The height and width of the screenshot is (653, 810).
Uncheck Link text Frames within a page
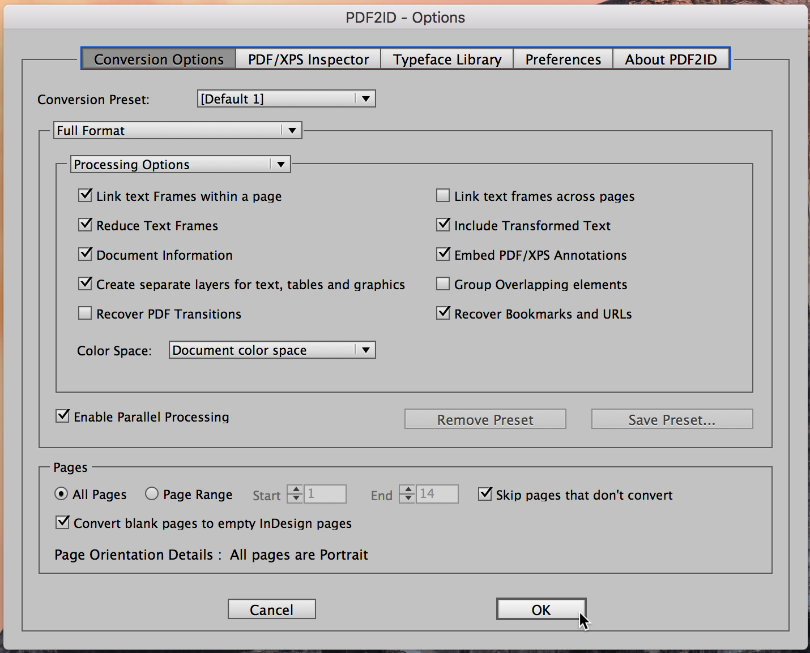(85, 195)
